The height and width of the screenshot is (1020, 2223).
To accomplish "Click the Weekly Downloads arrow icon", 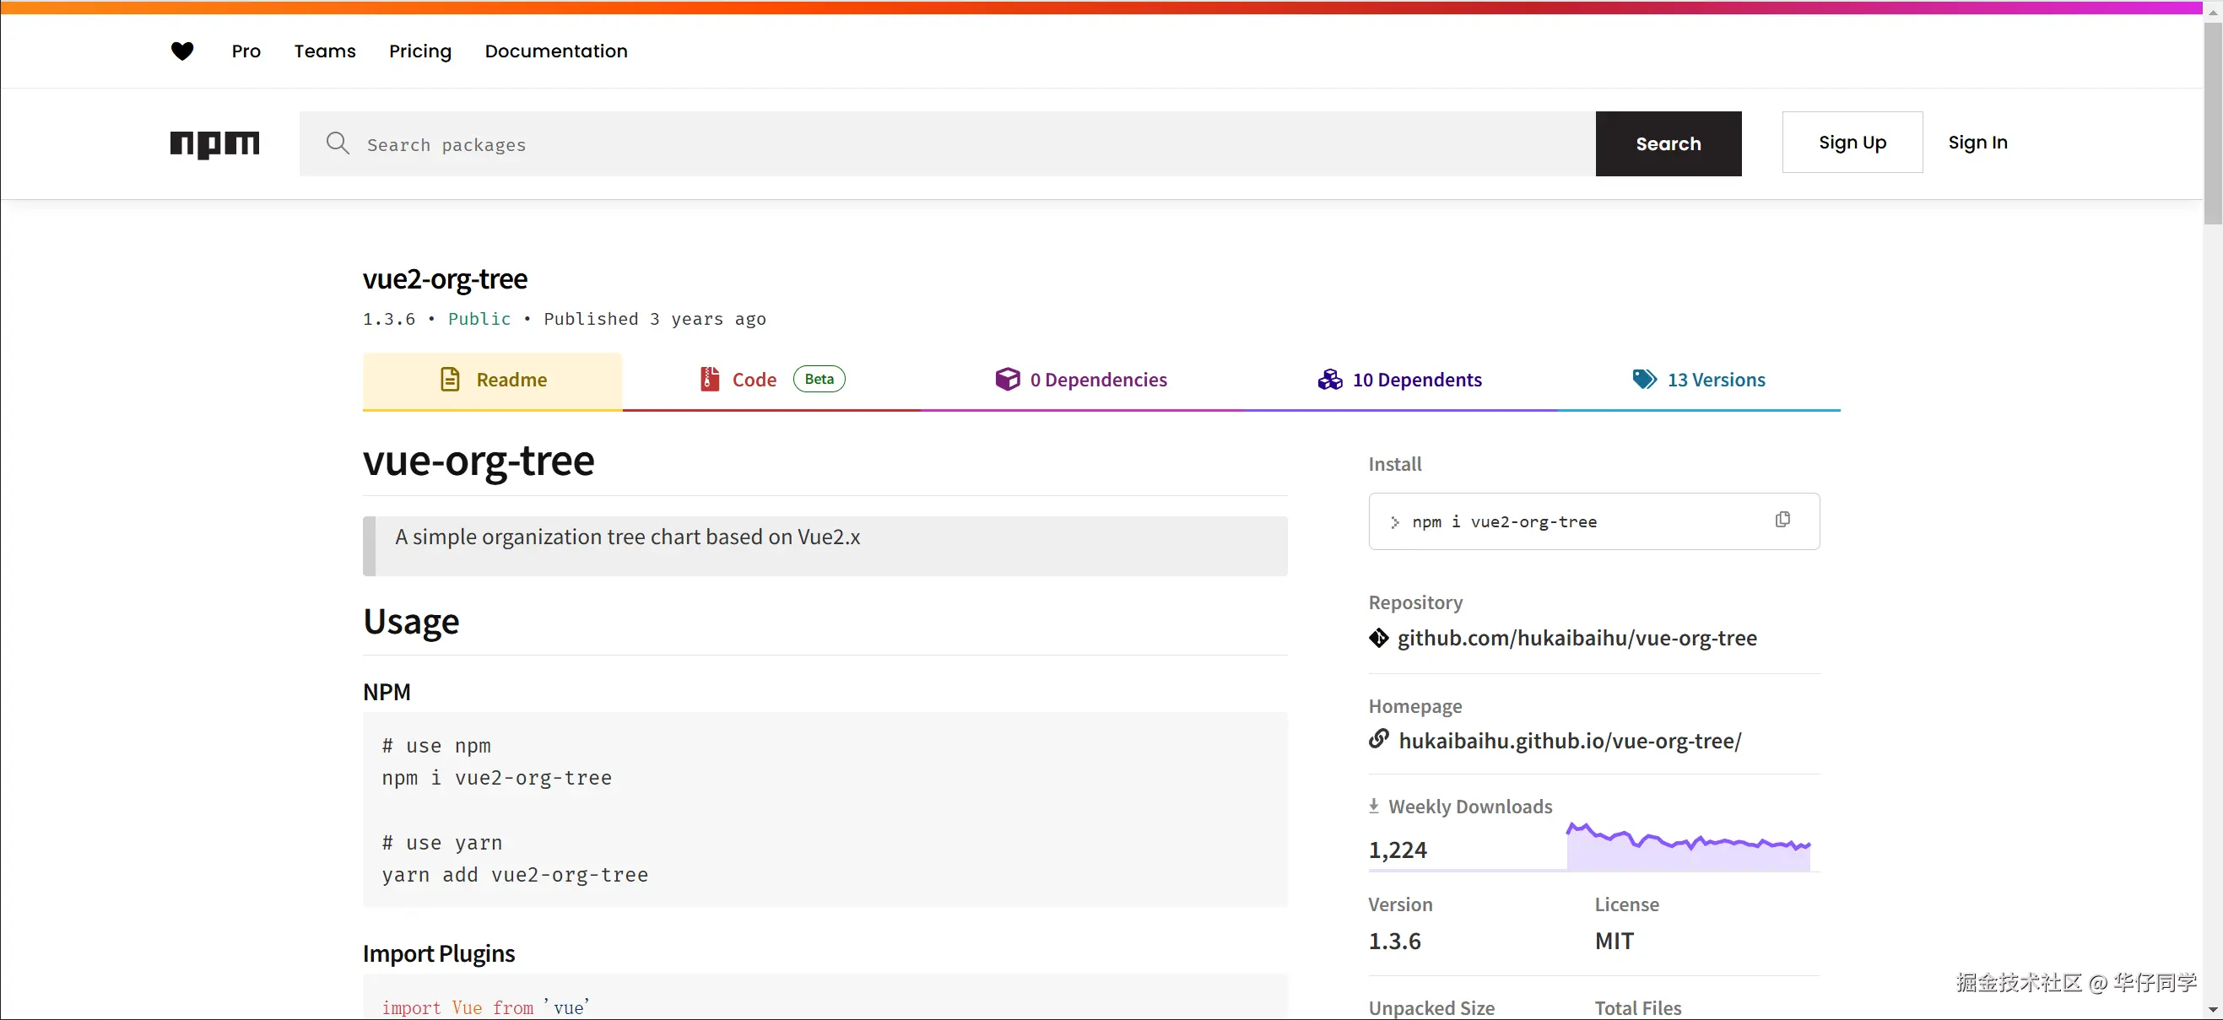I will coord(1374,806).
